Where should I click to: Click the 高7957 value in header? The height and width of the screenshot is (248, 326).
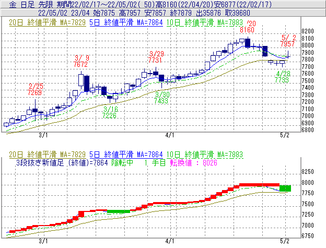point(130,13)
